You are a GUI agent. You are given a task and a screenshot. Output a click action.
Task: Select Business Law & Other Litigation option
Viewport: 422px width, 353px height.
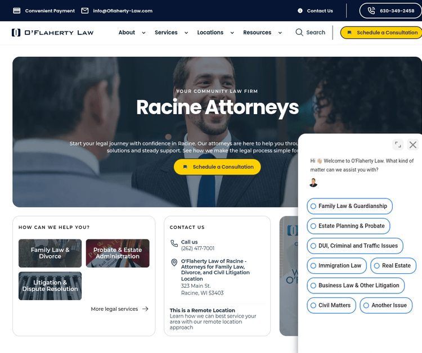(356, 286)
